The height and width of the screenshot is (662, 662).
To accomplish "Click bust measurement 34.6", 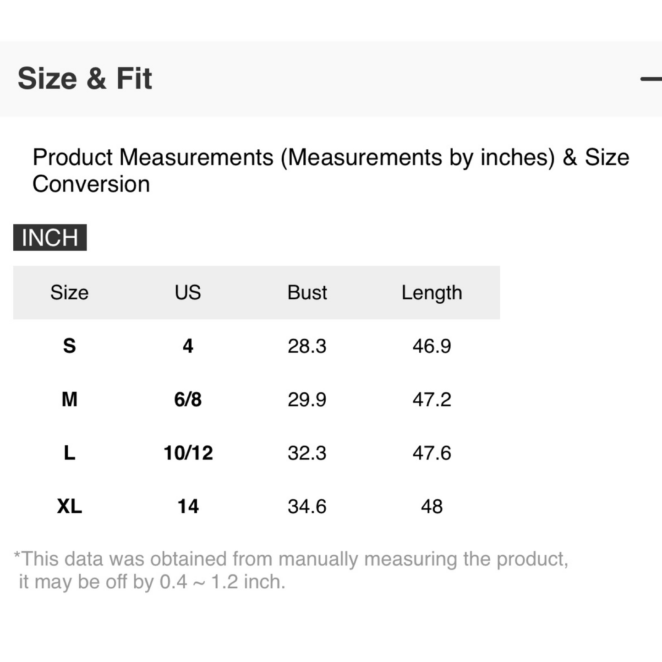I will pos(307,506).
